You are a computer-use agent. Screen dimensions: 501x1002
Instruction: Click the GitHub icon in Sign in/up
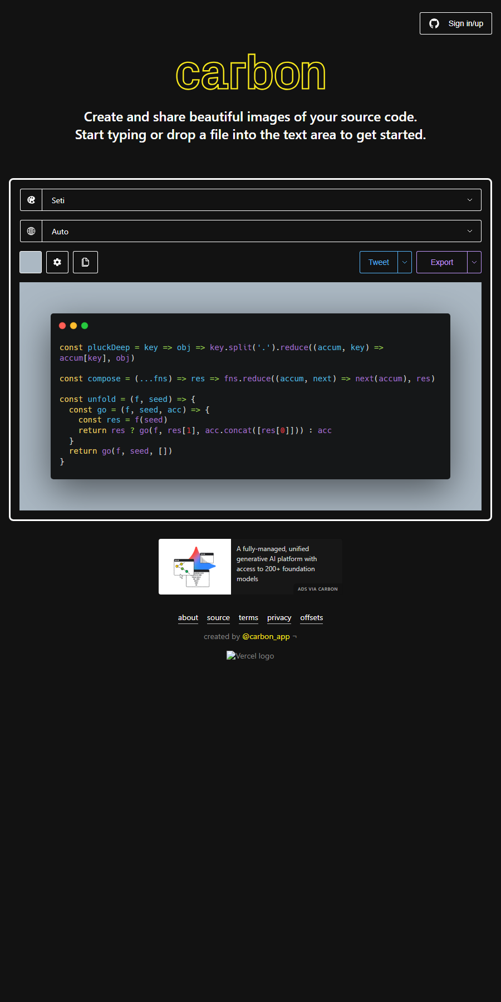[434, 23]
